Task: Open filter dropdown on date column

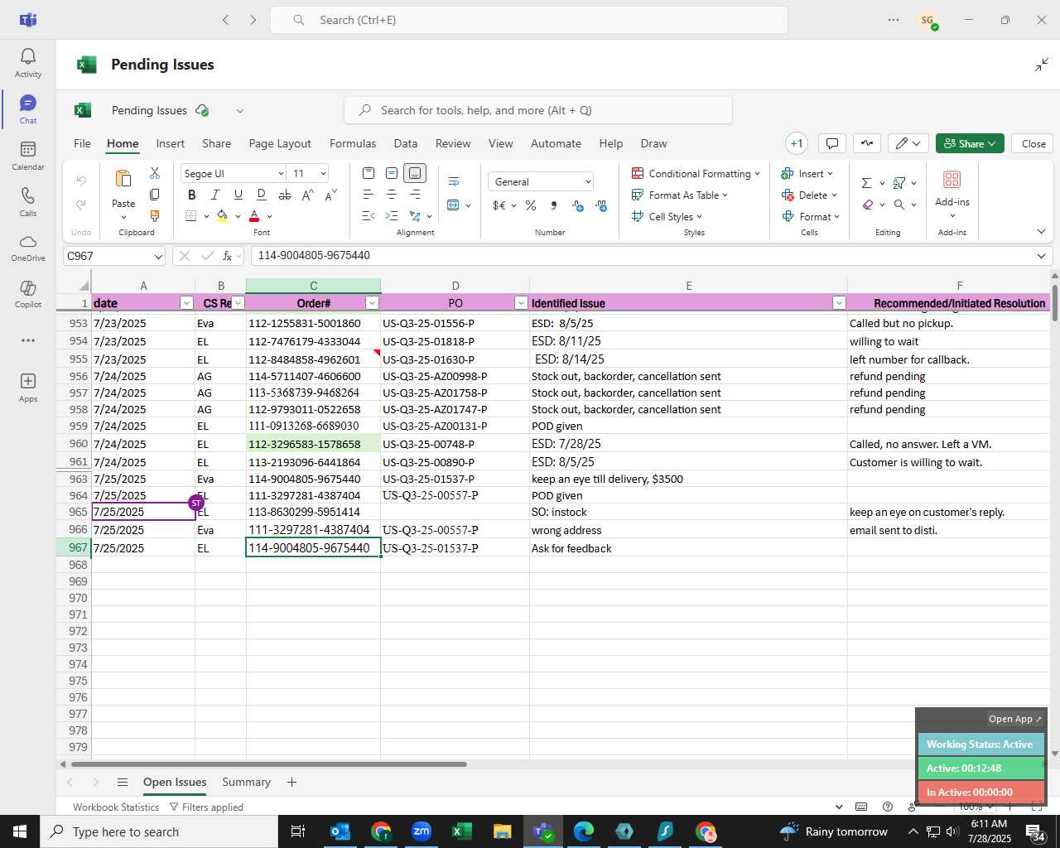Action: click(x=186, y=303)
